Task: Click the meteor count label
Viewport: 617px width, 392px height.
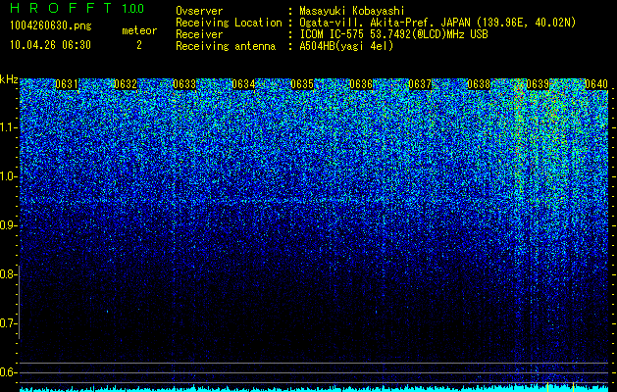Action: [x=139, y=30]
